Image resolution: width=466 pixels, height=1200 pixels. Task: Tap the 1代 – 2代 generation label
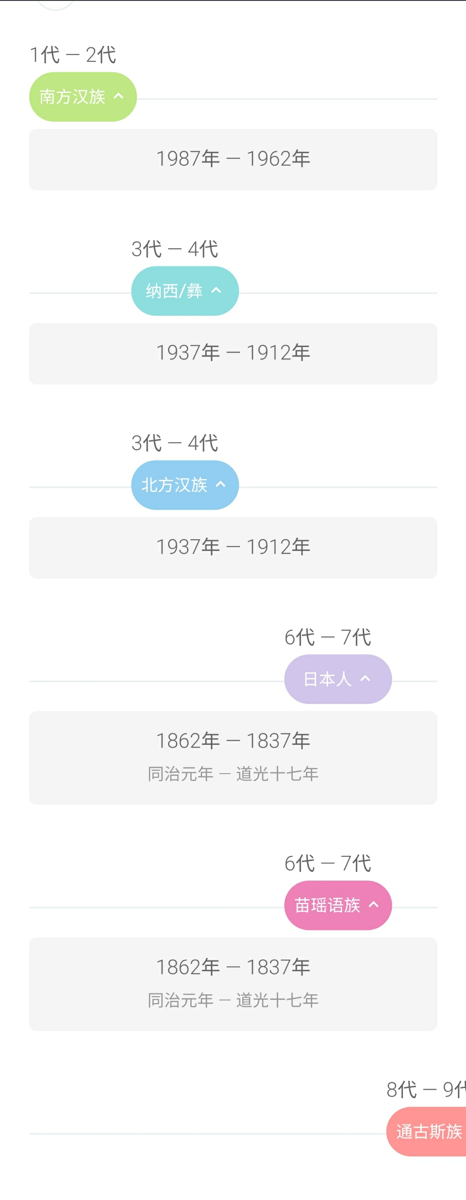click(x=73, y=55)
